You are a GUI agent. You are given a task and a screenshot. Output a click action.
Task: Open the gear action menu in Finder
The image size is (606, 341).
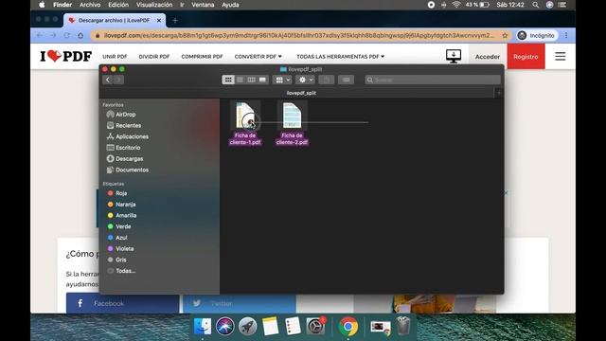(305, 80)
